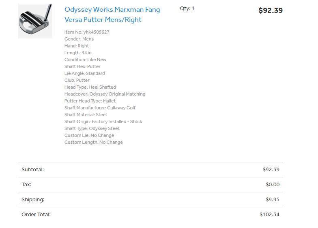Click the Putter Head Type: Mallet line
The image size is (318, 228).
pyautogui.click(x=90, y=101)
